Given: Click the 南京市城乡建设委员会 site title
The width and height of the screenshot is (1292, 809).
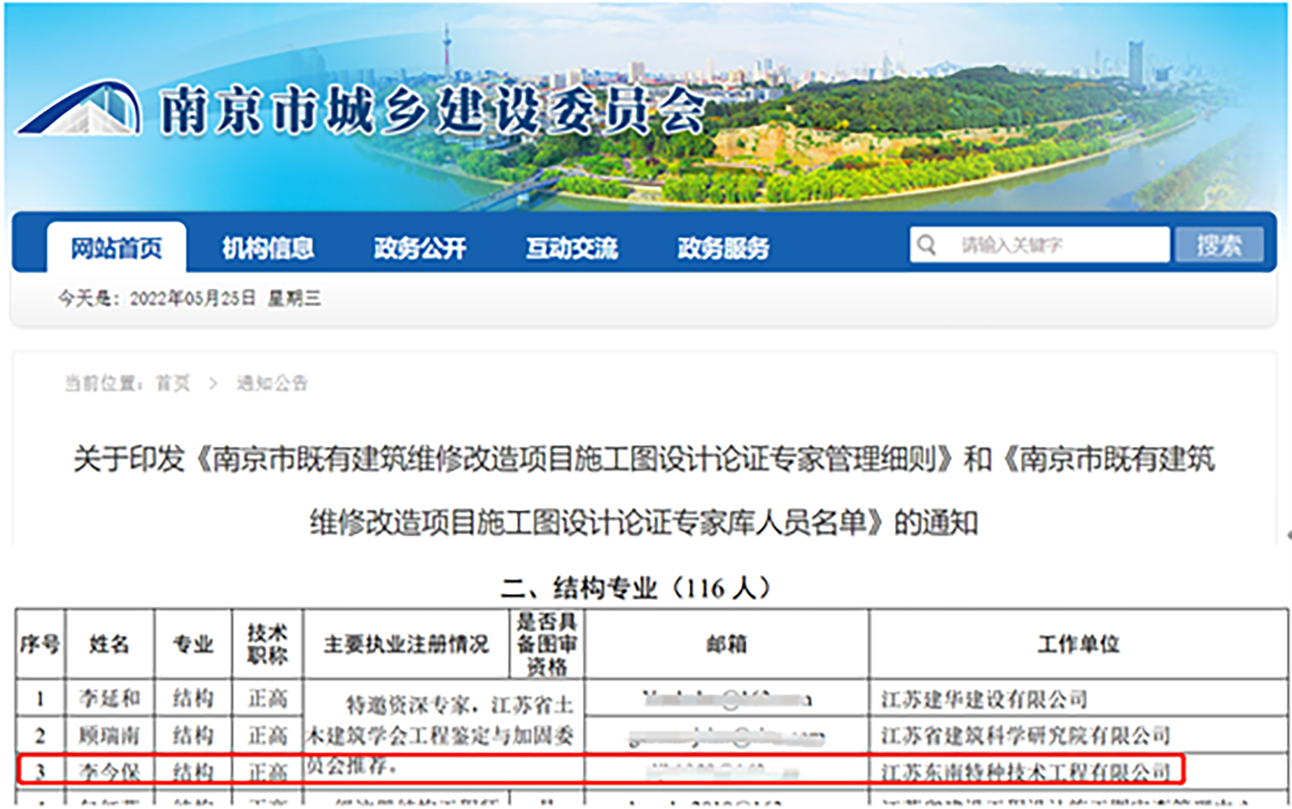Looking at the screenshot, I should (x=432, y=111).
